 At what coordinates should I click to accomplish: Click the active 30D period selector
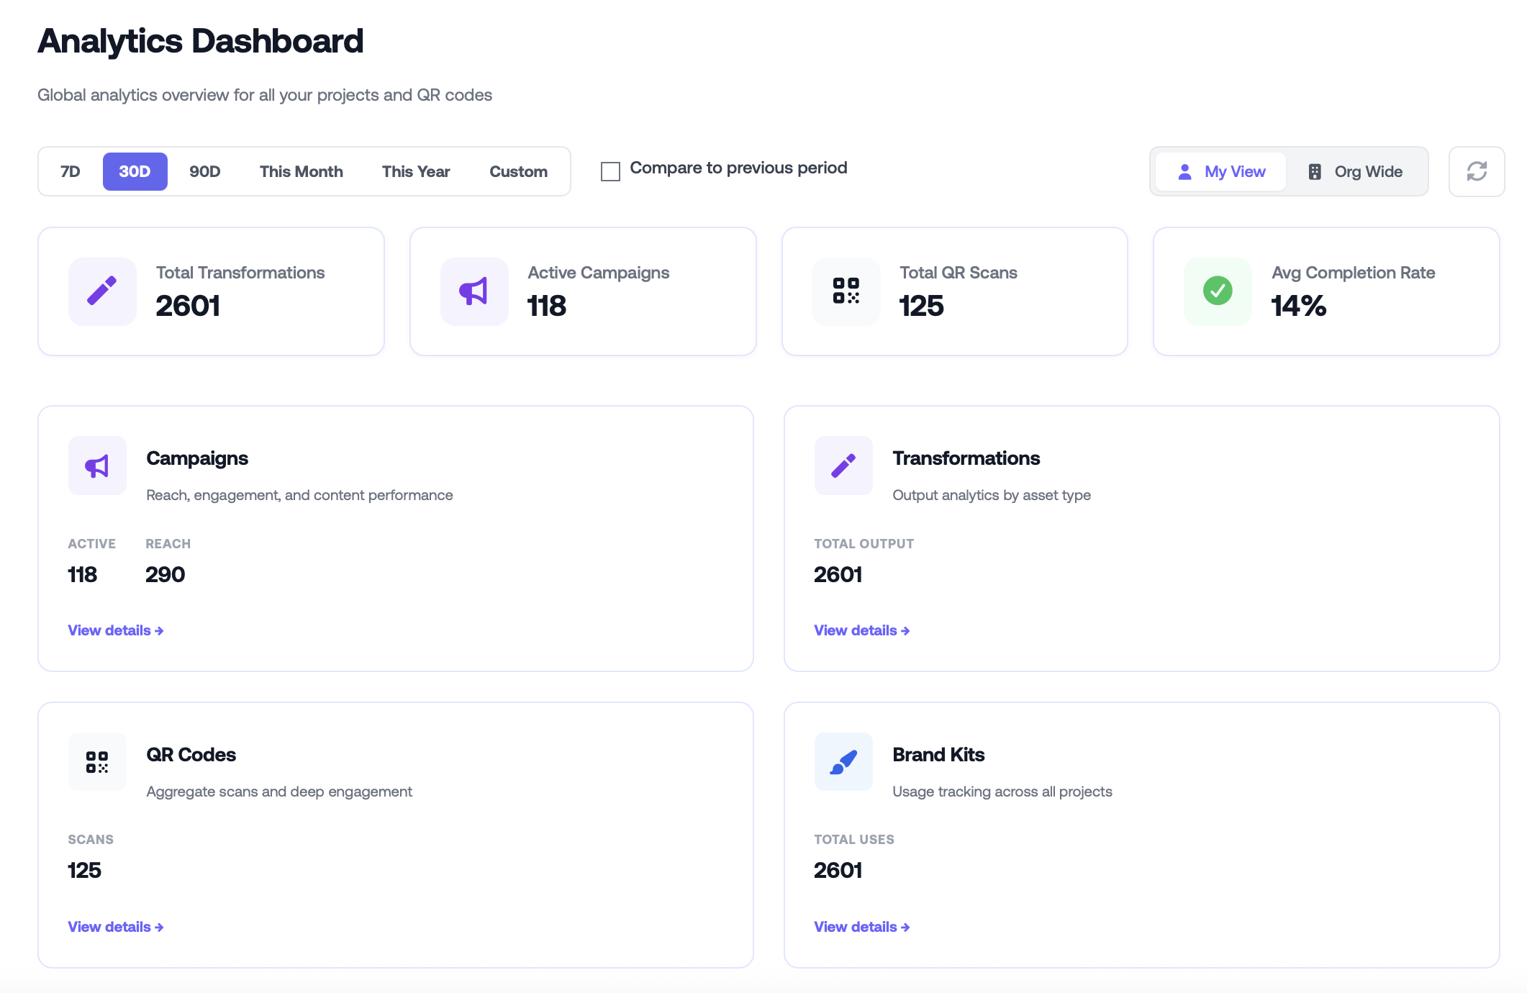135,171
